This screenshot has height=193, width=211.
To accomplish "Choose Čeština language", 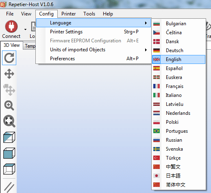I will 178,33.
